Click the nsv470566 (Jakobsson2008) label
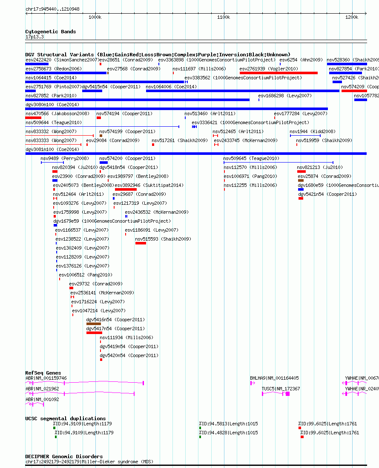Screen dimensions: 379x468 [x=57, y=113]
